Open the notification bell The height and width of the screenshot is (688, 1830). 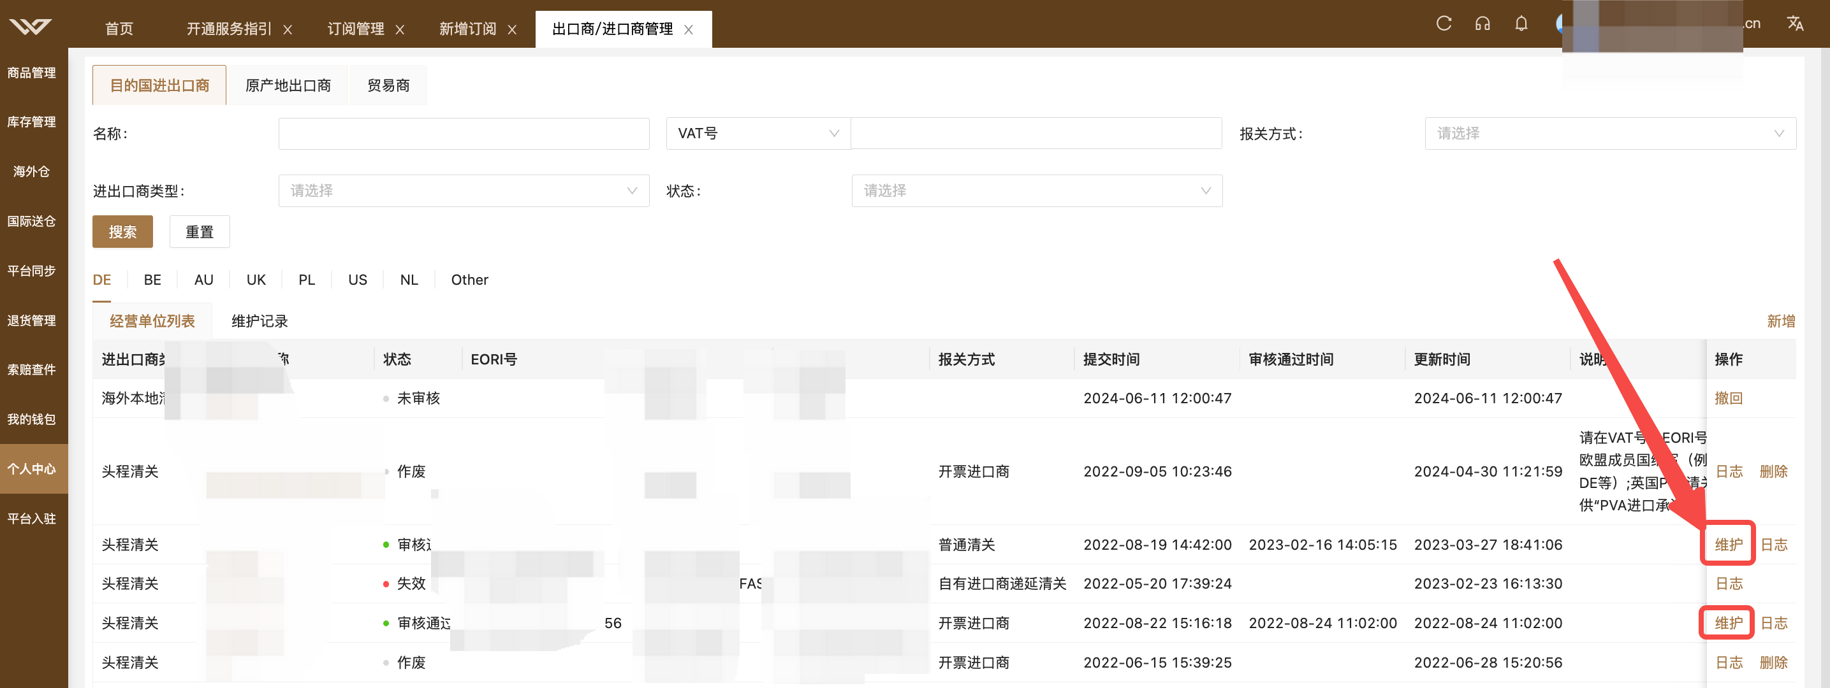click(x=1521, y=24)
